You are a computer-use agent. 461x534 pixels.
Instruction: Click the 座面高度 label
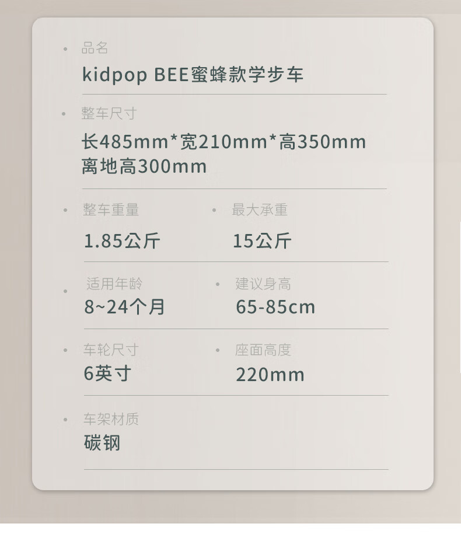coord(263,350)
